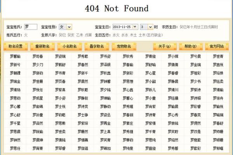233x155 pixels.
Task: Select the name 罗心舒
Action: pos(15,115)
